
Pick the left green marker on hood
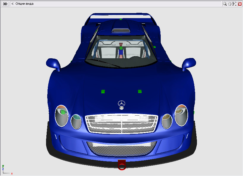tap(103, 92)
